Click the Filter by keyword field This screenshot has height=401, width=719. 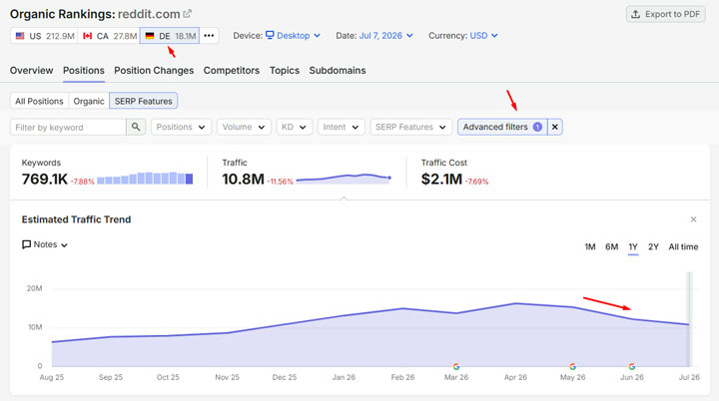coord(68,127)
